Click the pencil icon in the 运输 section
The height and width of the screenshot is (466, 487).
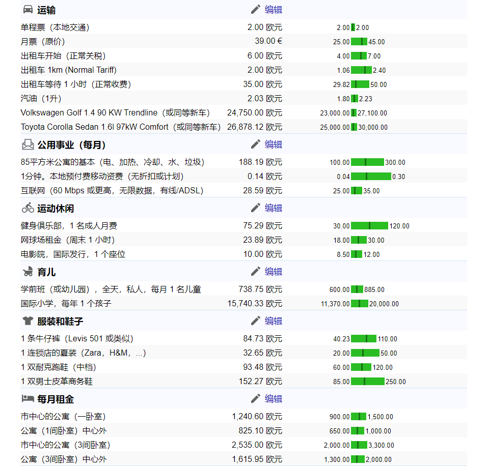coord(255,9)
